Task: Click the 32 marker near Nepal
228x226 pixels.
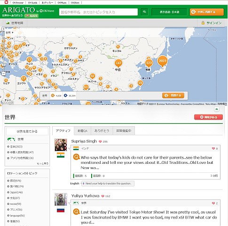Action: tap(93, 77)
